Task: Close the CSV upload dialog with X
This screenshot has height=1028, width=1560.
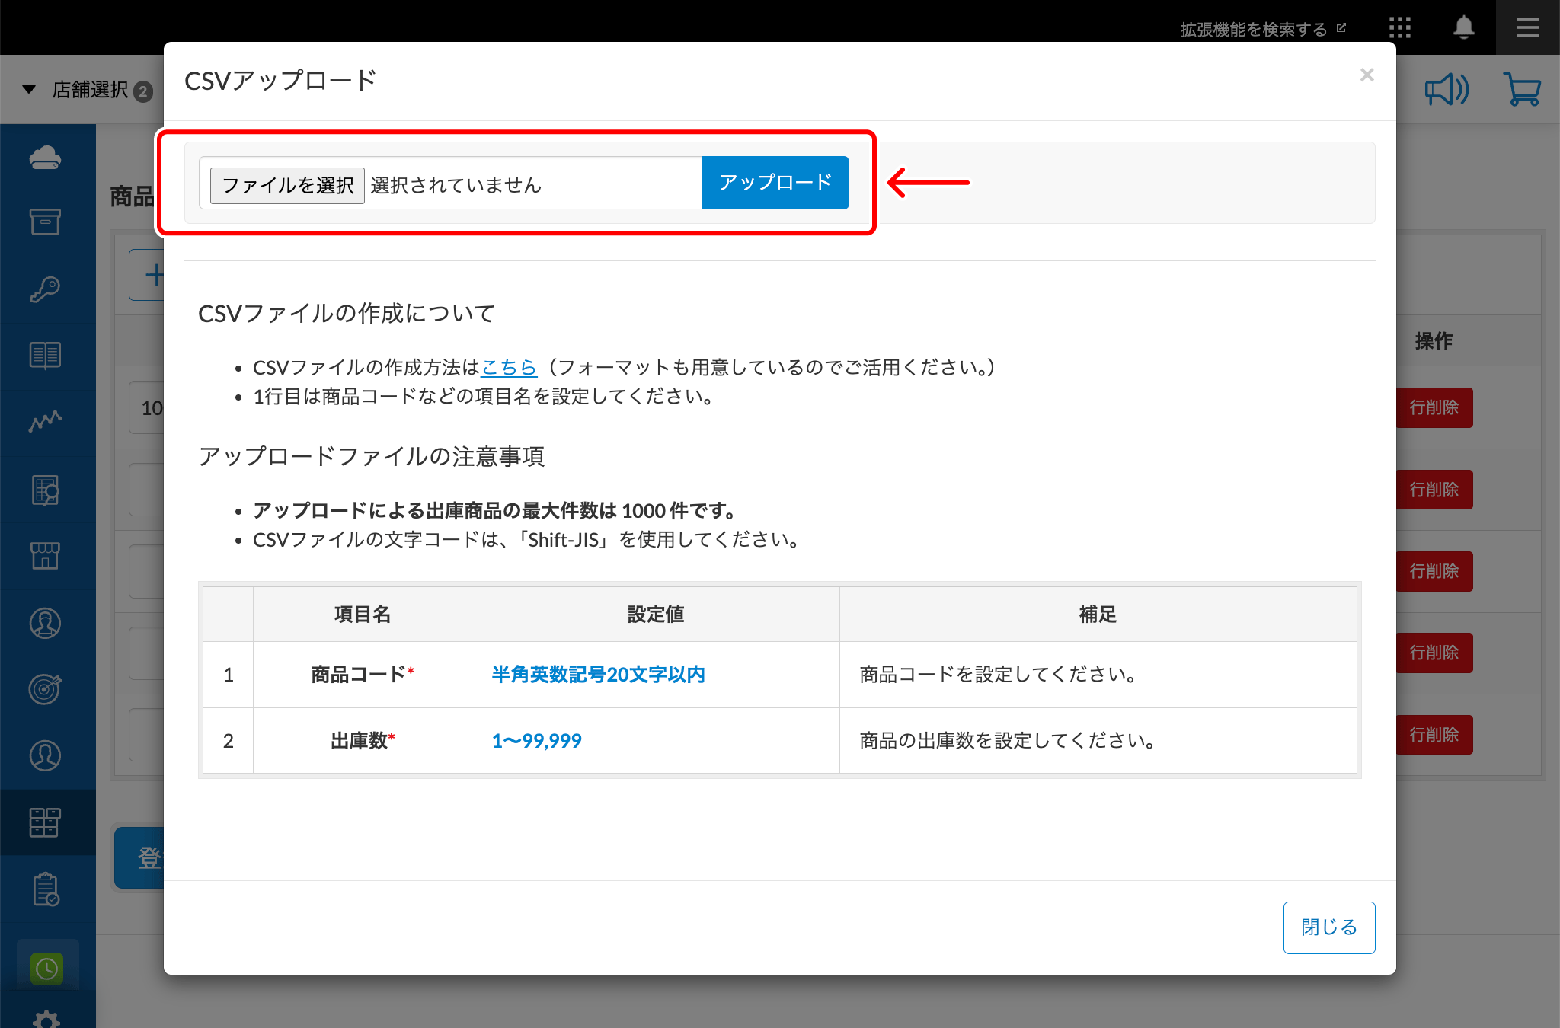Action: pyautogui.click(x=1367, y=75)
